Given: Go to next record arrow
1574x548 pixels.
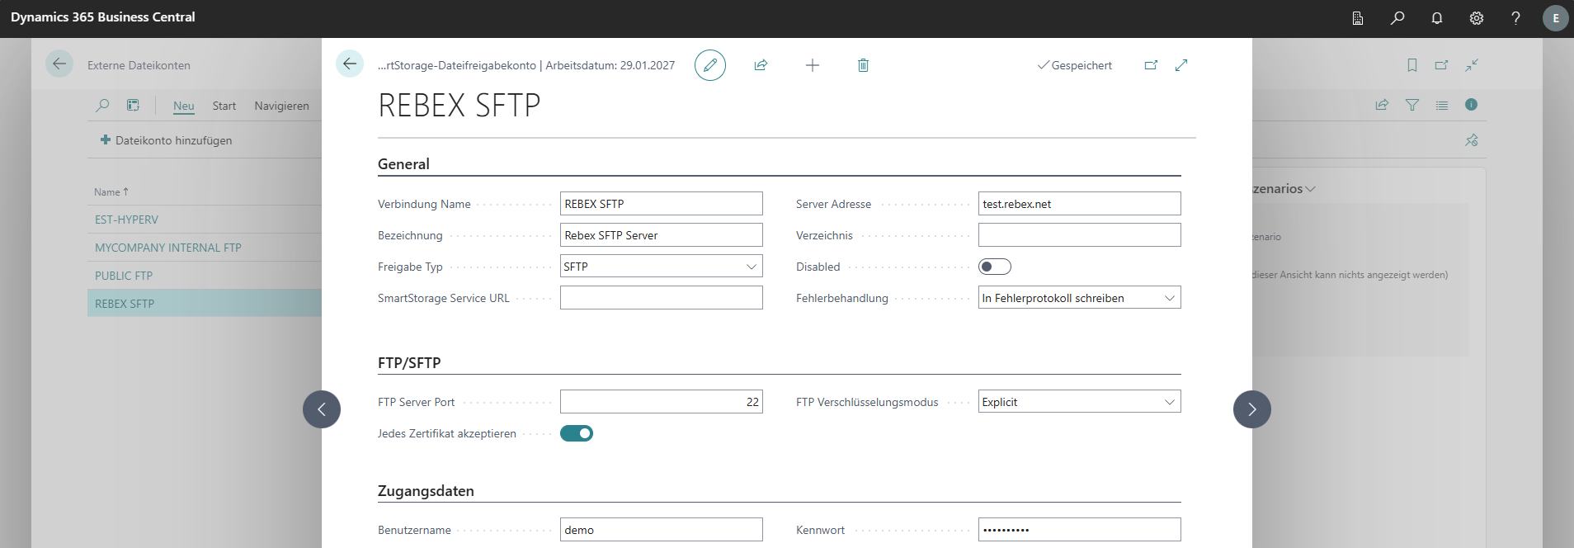Looking at the screenshot, I should coord(1251,409).
